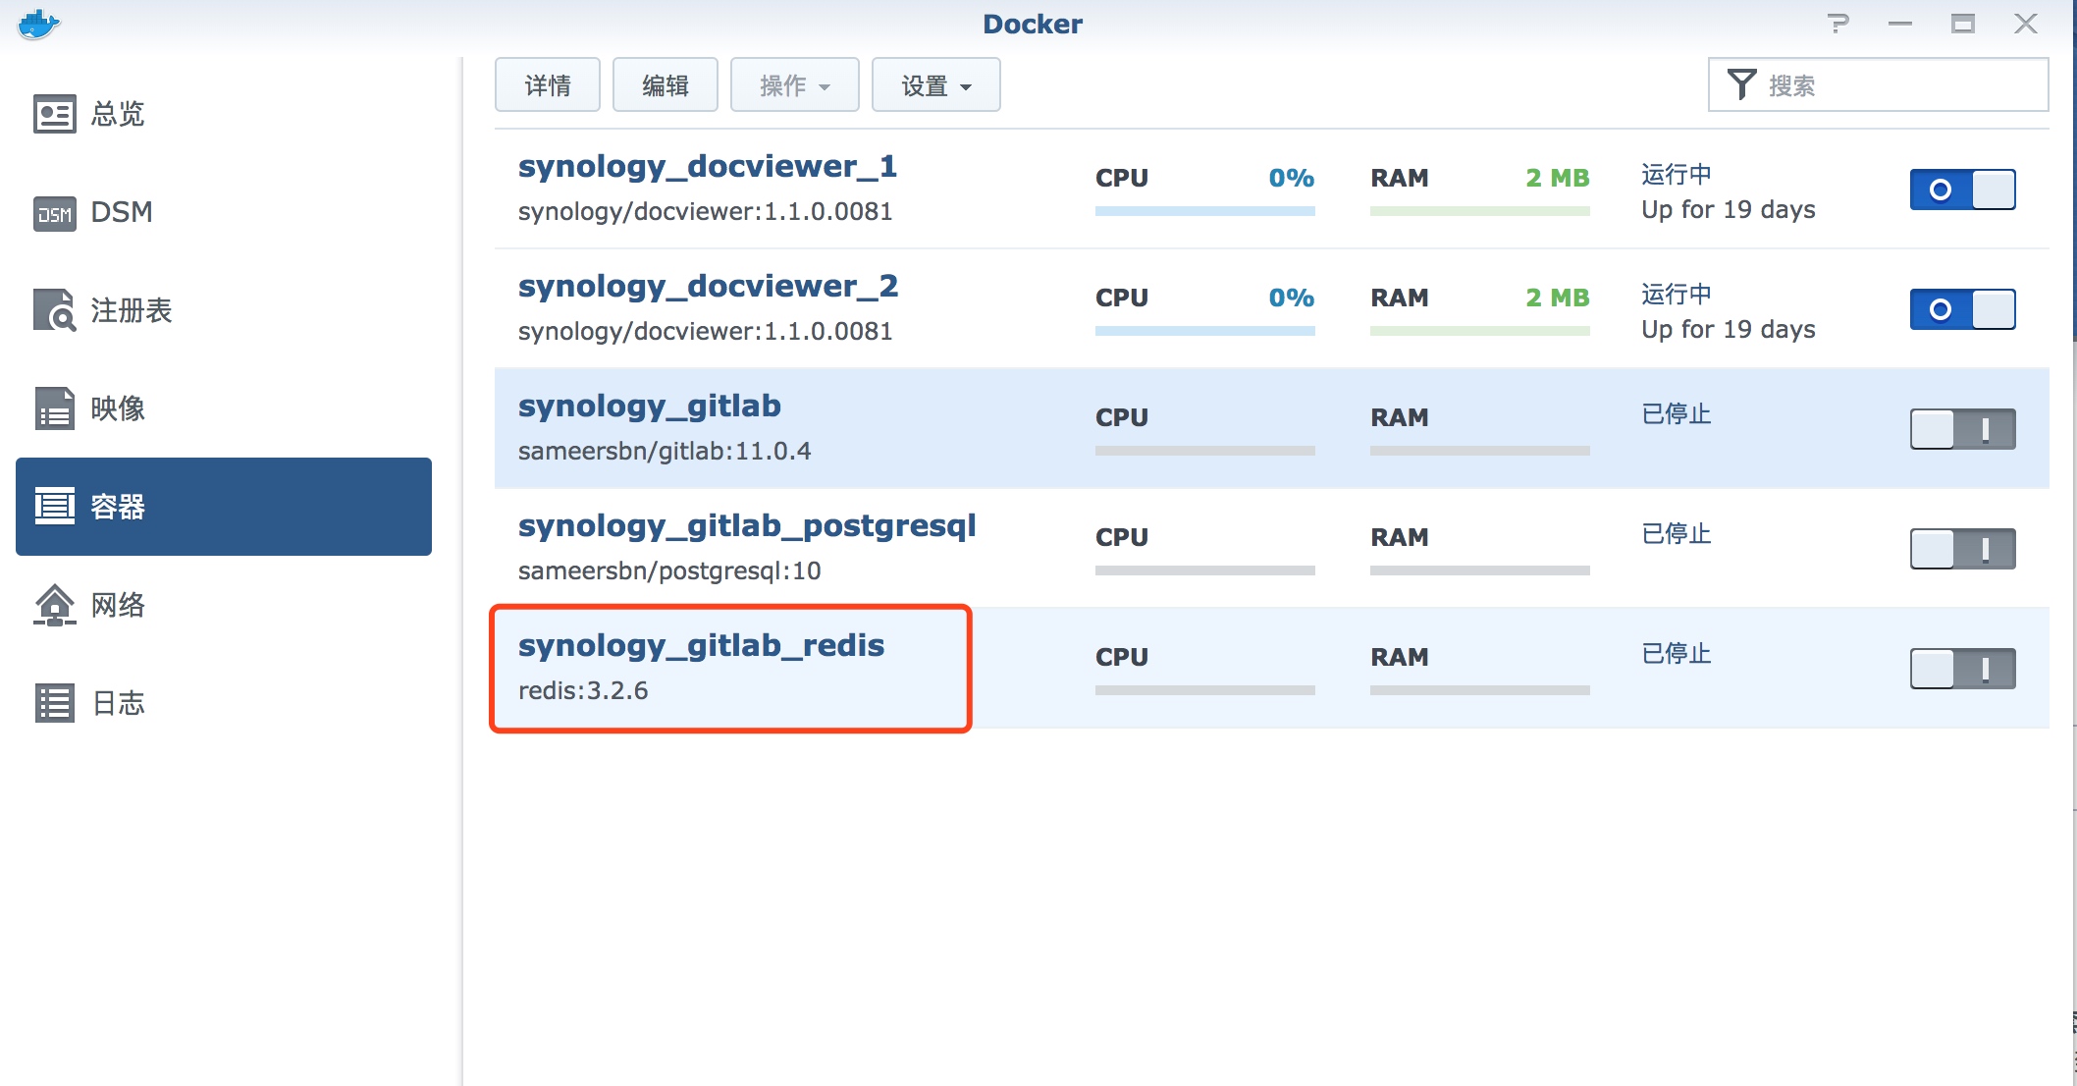Expand the 操作 action dropdown

coord(795,85)
